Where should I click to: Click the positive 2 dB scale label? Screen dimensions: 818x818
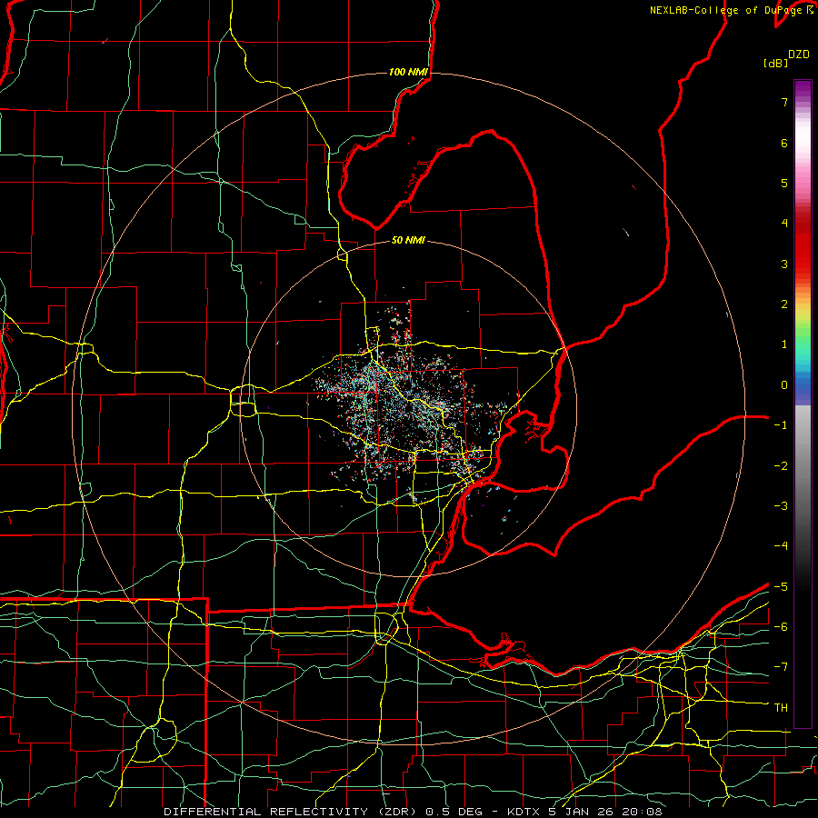(x=784, y=304)
